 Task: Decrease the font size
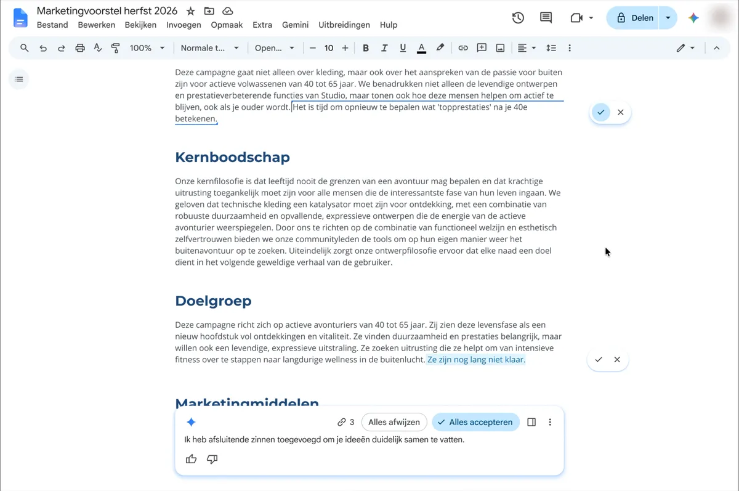coord(313,48)
